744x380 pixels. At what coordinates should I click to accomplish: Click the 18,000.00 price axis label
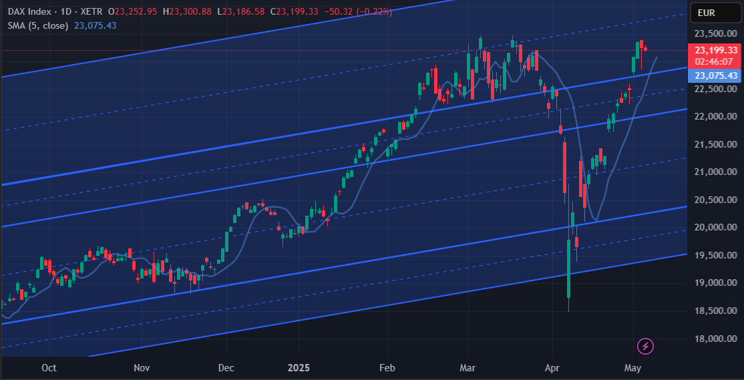click(x=716, y=339)
